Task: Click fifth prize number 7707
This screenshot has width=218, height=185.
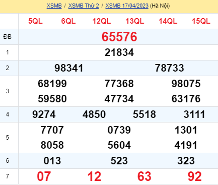Action: (x=52, y=130)
